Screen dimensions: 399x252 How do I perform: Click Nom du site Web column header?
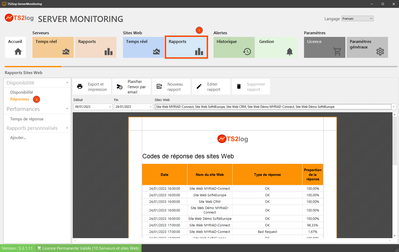point(210,175)
